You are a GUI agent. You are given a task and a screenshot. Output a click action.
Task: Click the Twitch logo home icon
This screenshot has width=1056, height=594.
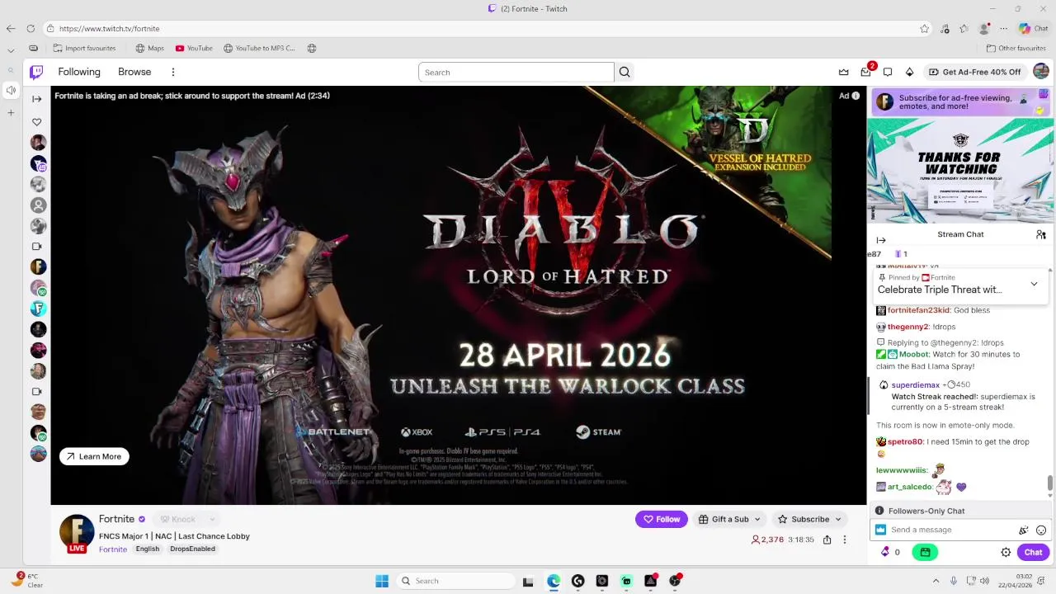36,72
